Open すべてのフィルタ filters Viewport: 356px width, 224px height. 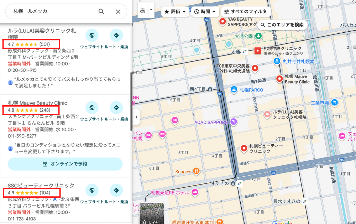tap(246, 12)
